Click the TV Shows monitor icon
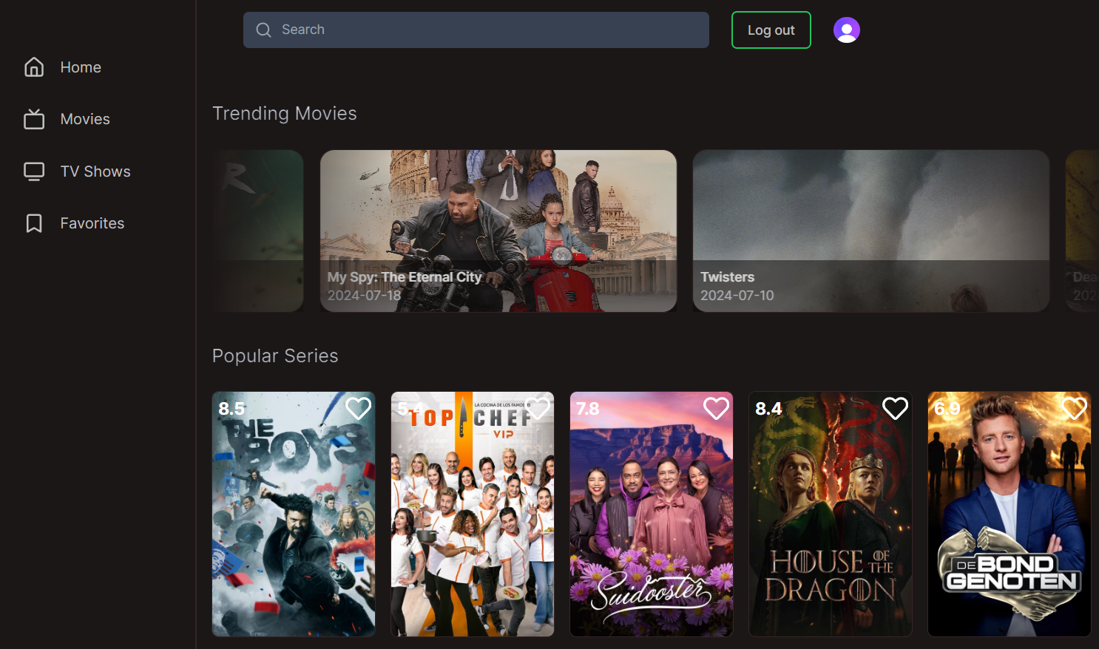Viewport: 1099px width, 649px height. [x=34, y=171]
